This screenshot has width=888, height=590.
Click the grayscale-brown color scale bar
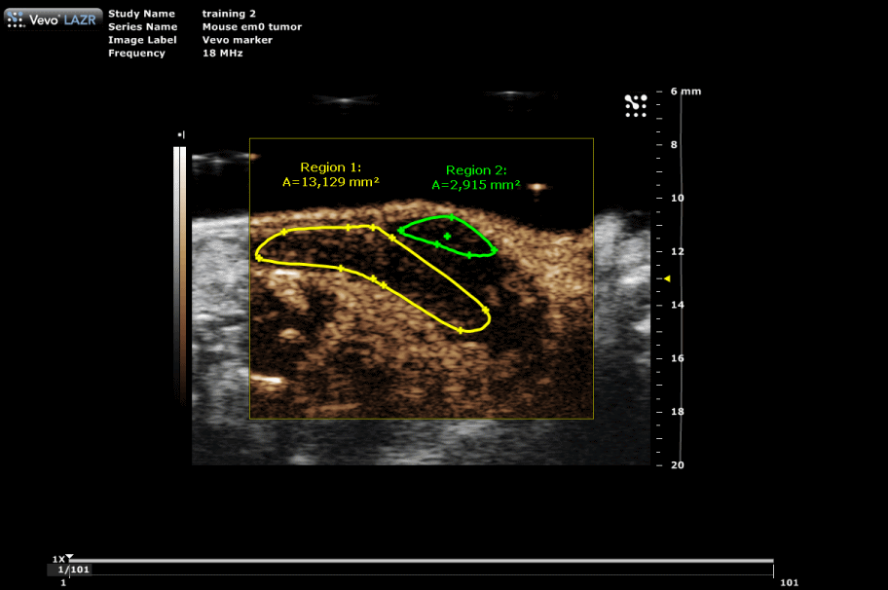pyautogui.click(x=179, y=273)
